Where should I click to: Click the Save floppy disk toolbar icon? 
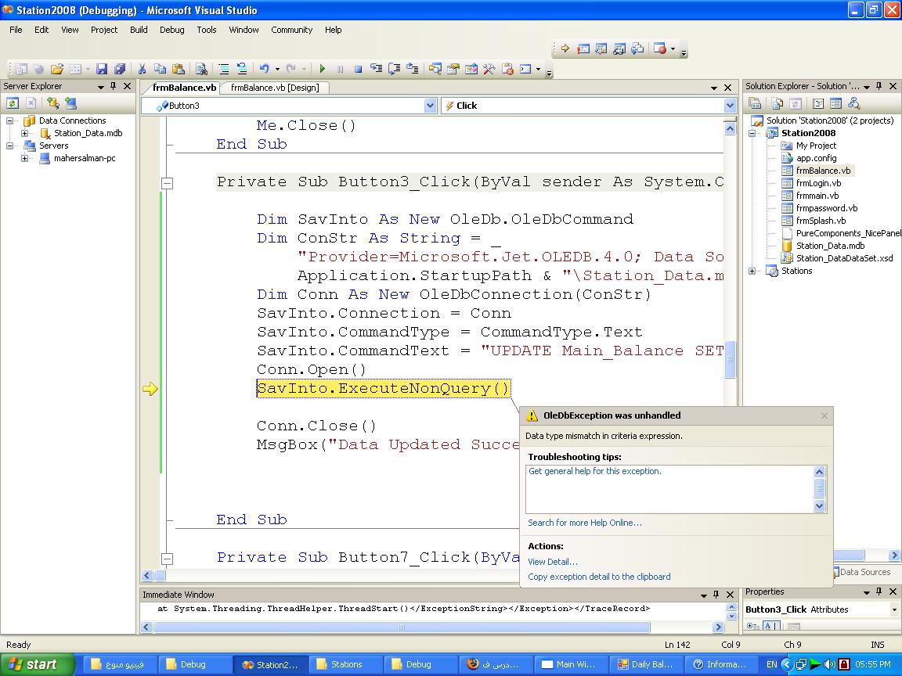102,69
